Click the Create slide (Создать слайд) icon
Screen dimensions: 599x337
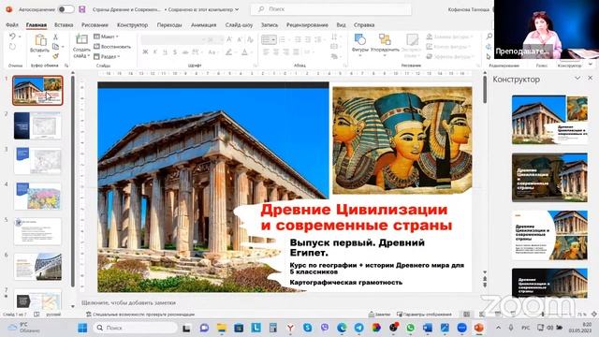pyautogui.click(x=81, y=39)
